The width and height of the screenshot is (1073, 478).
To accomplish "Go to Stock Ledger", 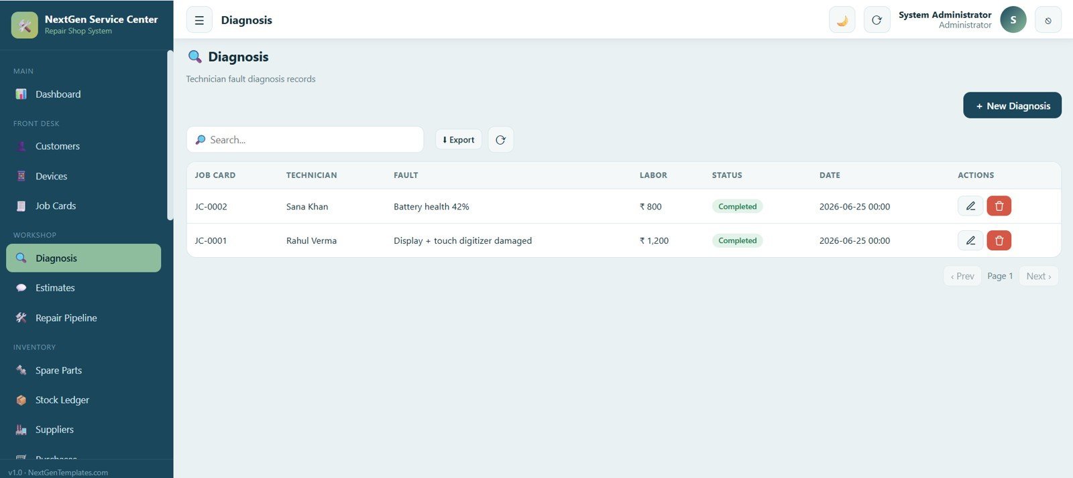I will coord(83,400).
